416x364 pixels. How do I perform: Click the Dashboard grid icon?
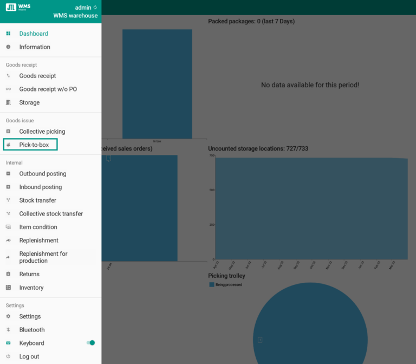tap(8, 34)
